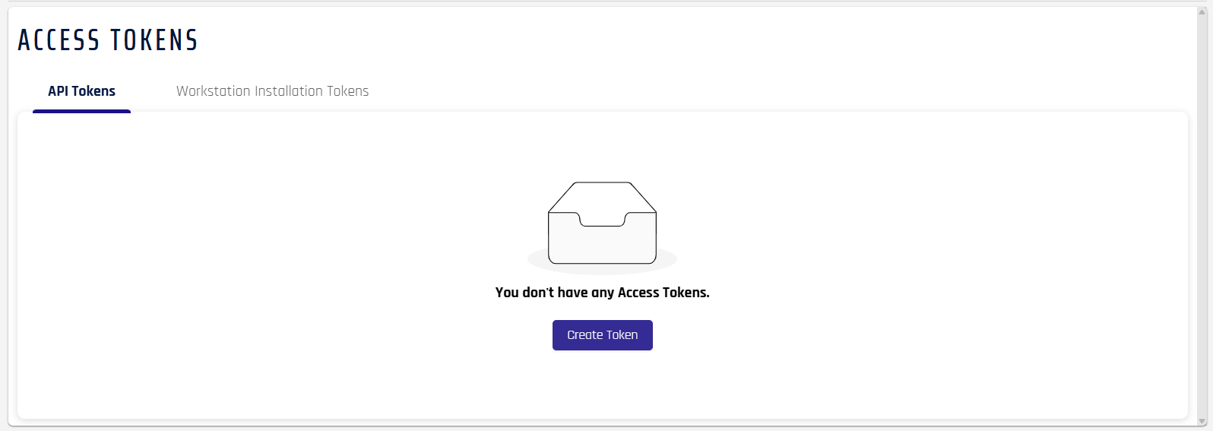Click the word "Installation" in tab label
This screenshot has height=431, width=1213.
point(289,91)
